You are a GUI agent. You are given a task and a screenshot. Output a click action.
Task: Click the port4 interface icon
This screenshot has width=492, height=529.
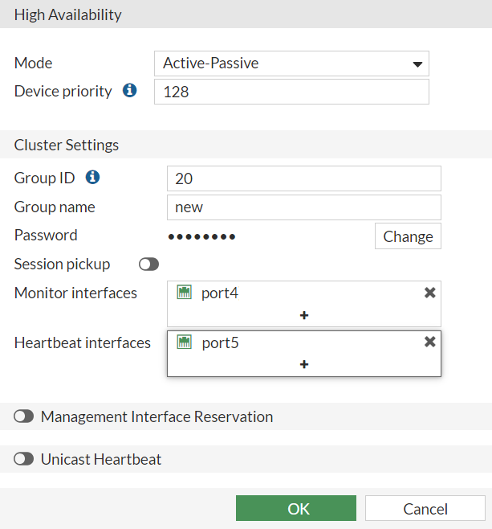click(184, 293)
